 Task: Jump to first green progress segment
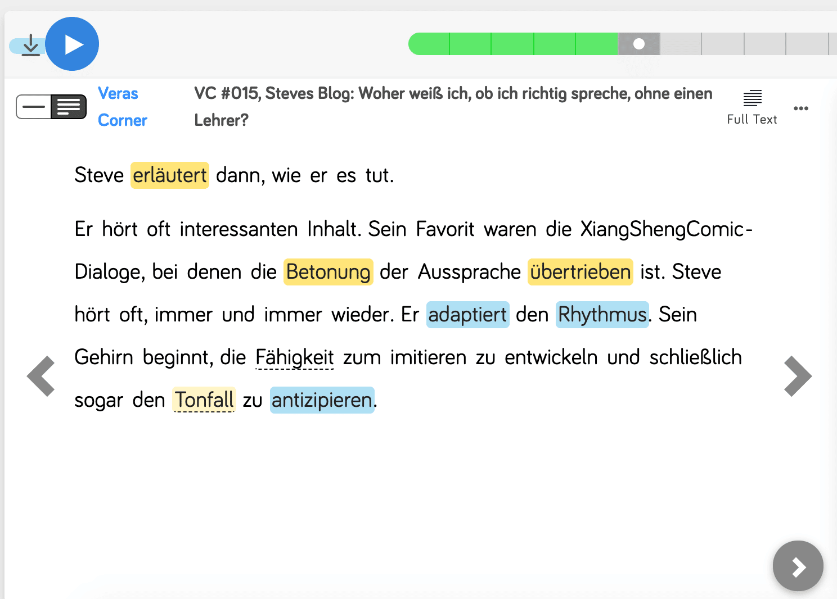pyautogui.click(x=430, y=44)
